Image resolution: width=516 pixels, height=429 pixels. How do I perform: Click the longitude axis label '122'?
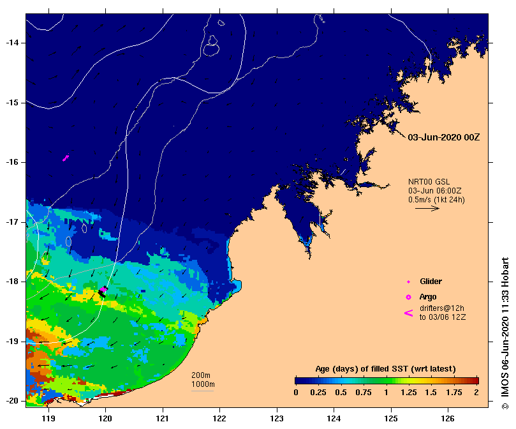219,418
